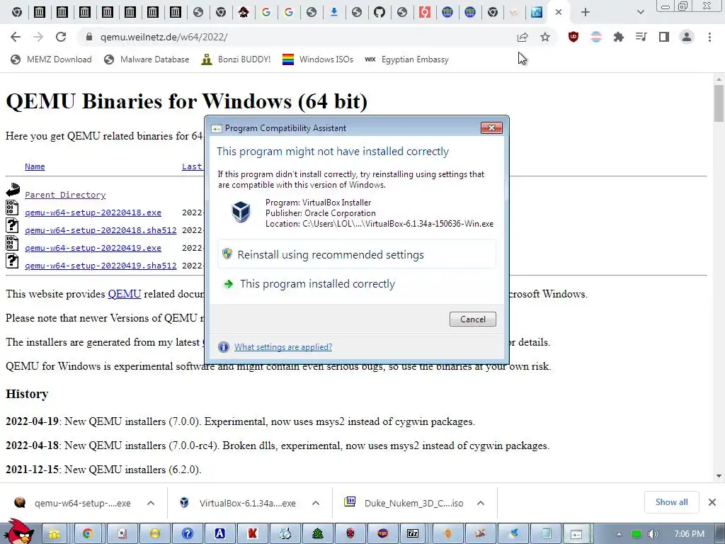This screenshot has height=544, width=725.
Task: Follow the QEMU hyperlink in the paragraph
Action: point(125,294)
